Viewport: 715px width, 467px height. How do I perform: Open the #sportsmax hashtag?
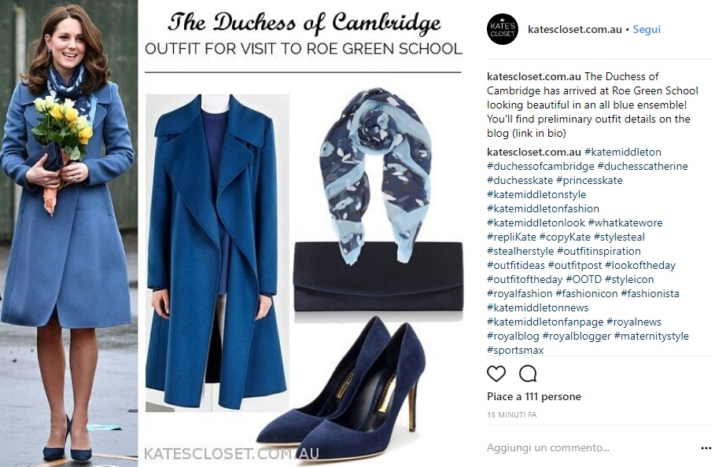515,350
